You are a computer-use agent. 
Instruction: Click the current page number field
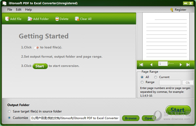pos(163,64)
